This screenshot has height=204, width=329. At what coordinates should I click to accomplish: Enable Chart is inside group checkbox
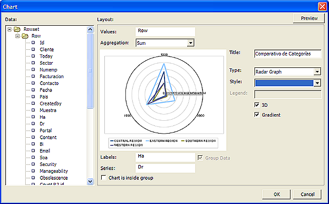(x=103, y=178)
